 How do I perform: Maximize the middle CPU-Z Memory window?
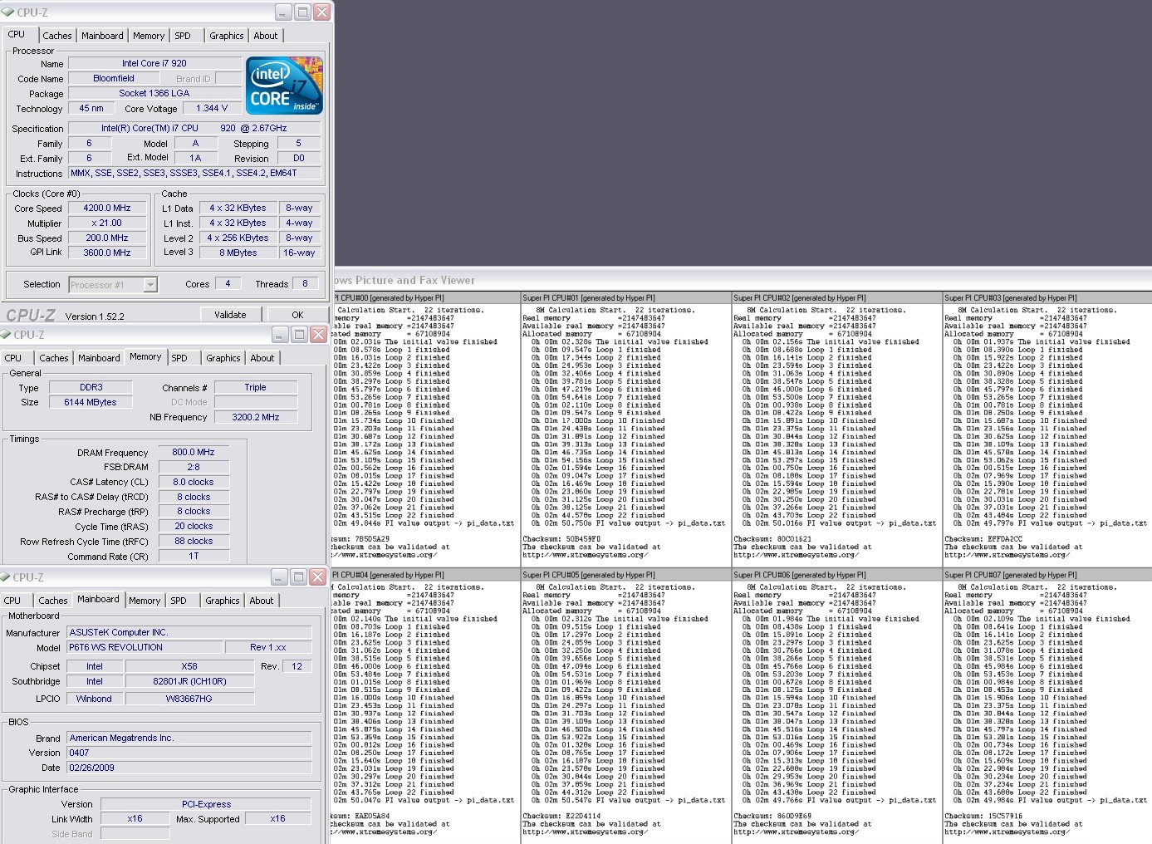pos(299,334)
